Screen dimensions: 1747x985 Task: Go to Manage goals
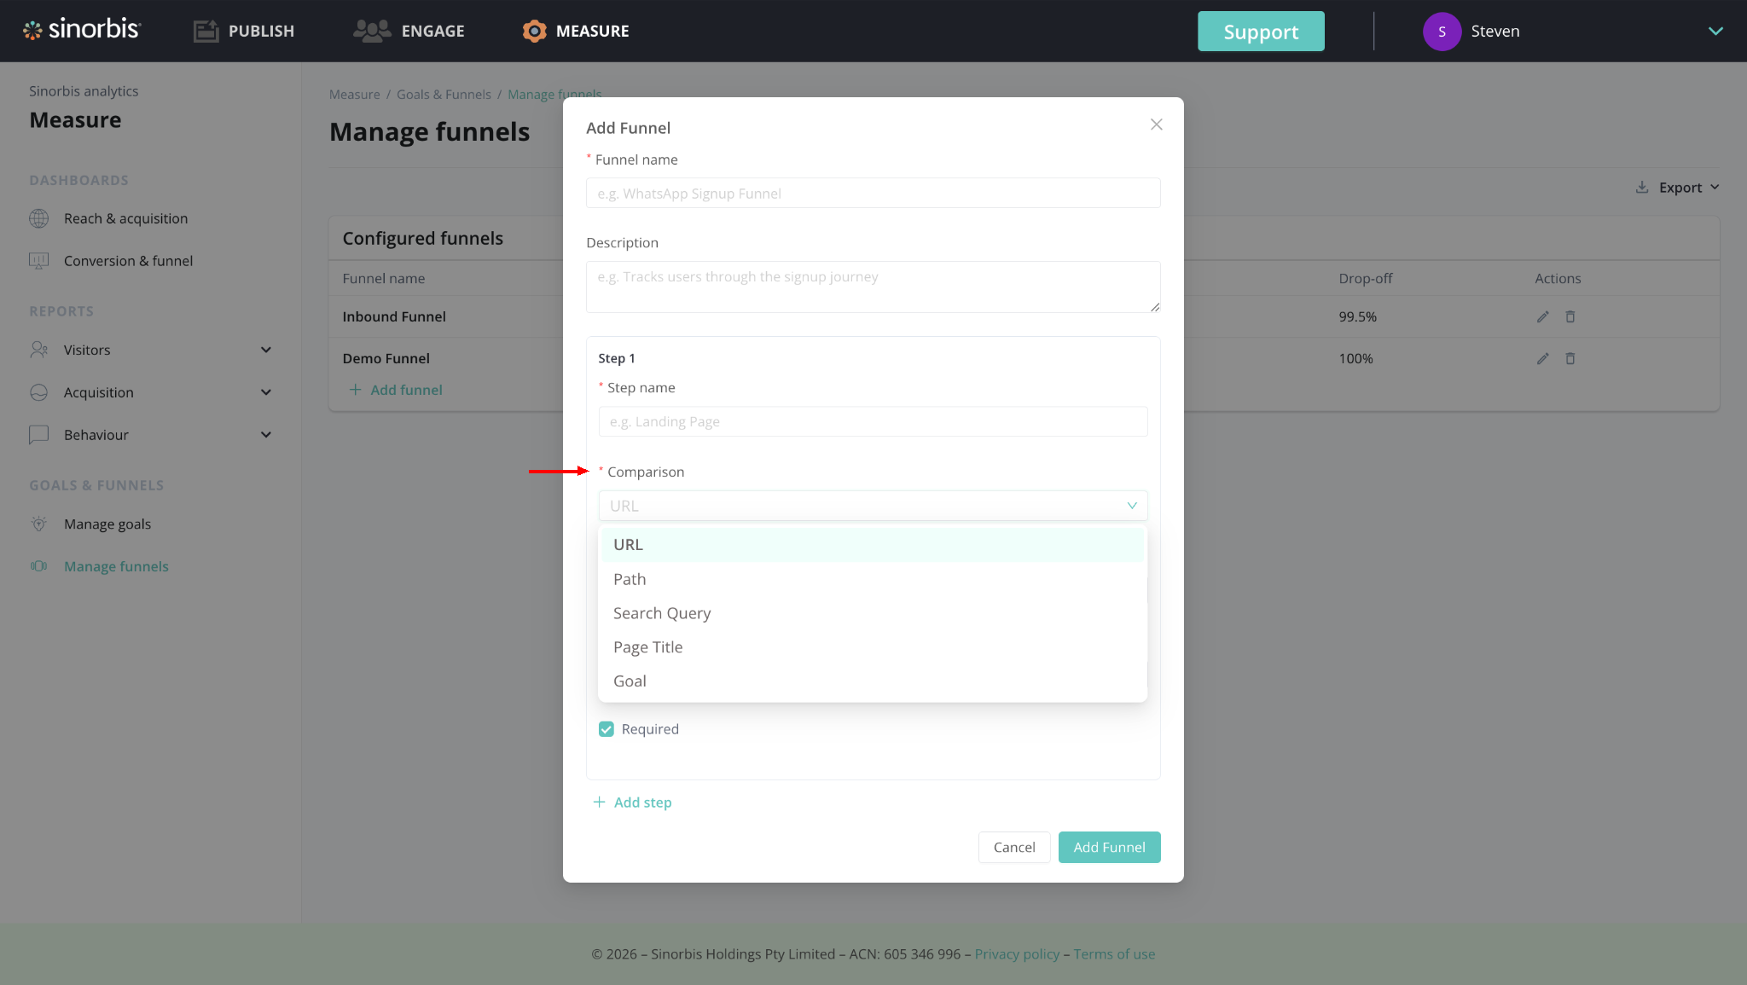(x=107, y=524)
